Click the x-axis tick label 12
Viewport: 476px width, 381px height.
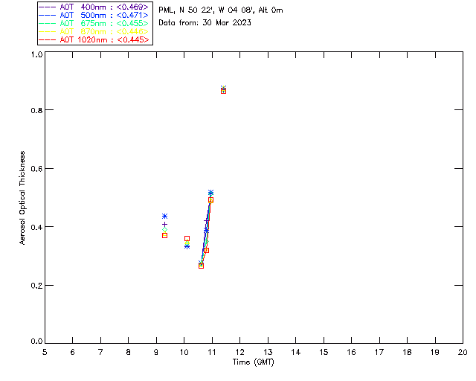coord(239,352)
